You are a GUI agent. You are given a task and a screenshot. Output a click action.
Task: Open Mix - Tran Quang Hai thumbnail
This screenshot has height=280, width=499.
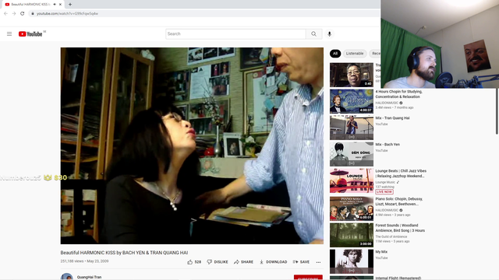pos(352,128)
